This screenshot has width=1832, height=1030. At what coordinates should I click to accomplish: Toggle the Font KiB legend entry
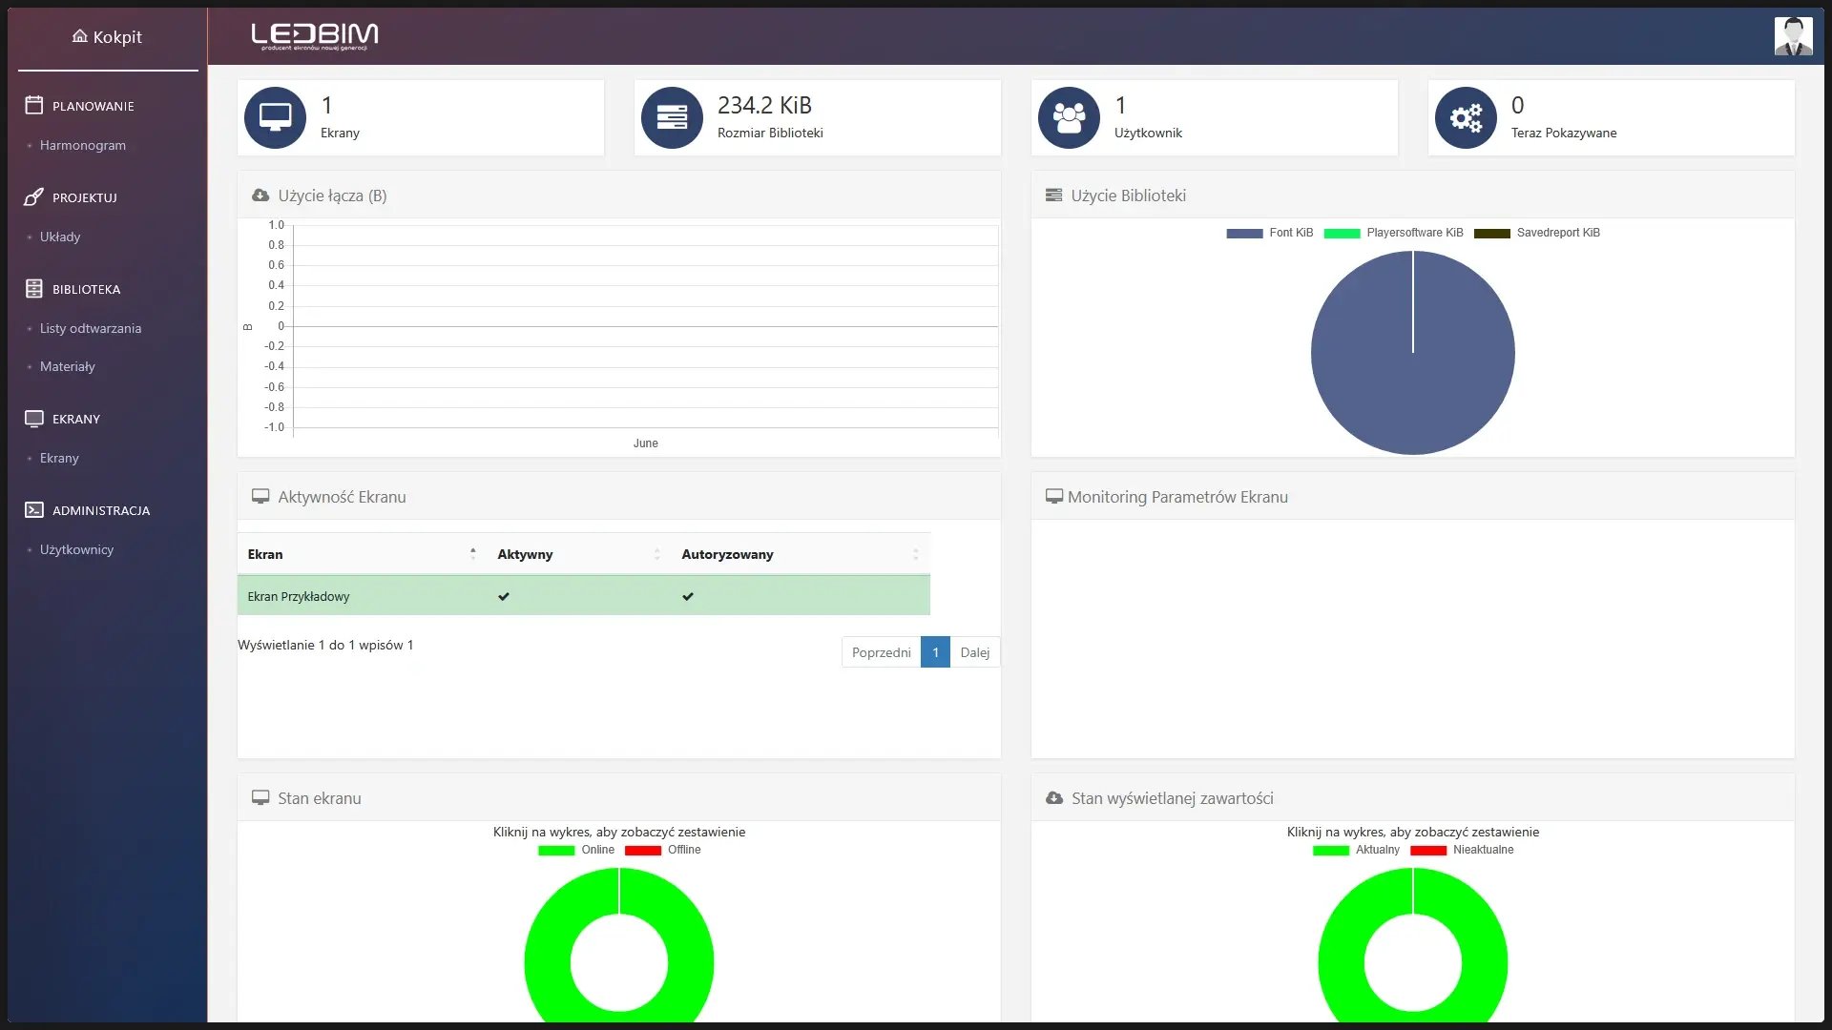[x=1269, y=232]
